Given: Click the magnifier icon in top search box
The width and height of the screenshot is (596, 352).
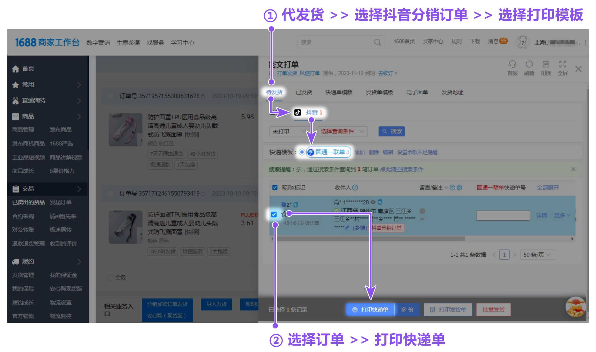Looking at the screenshot, I should (x=378, y=43).
